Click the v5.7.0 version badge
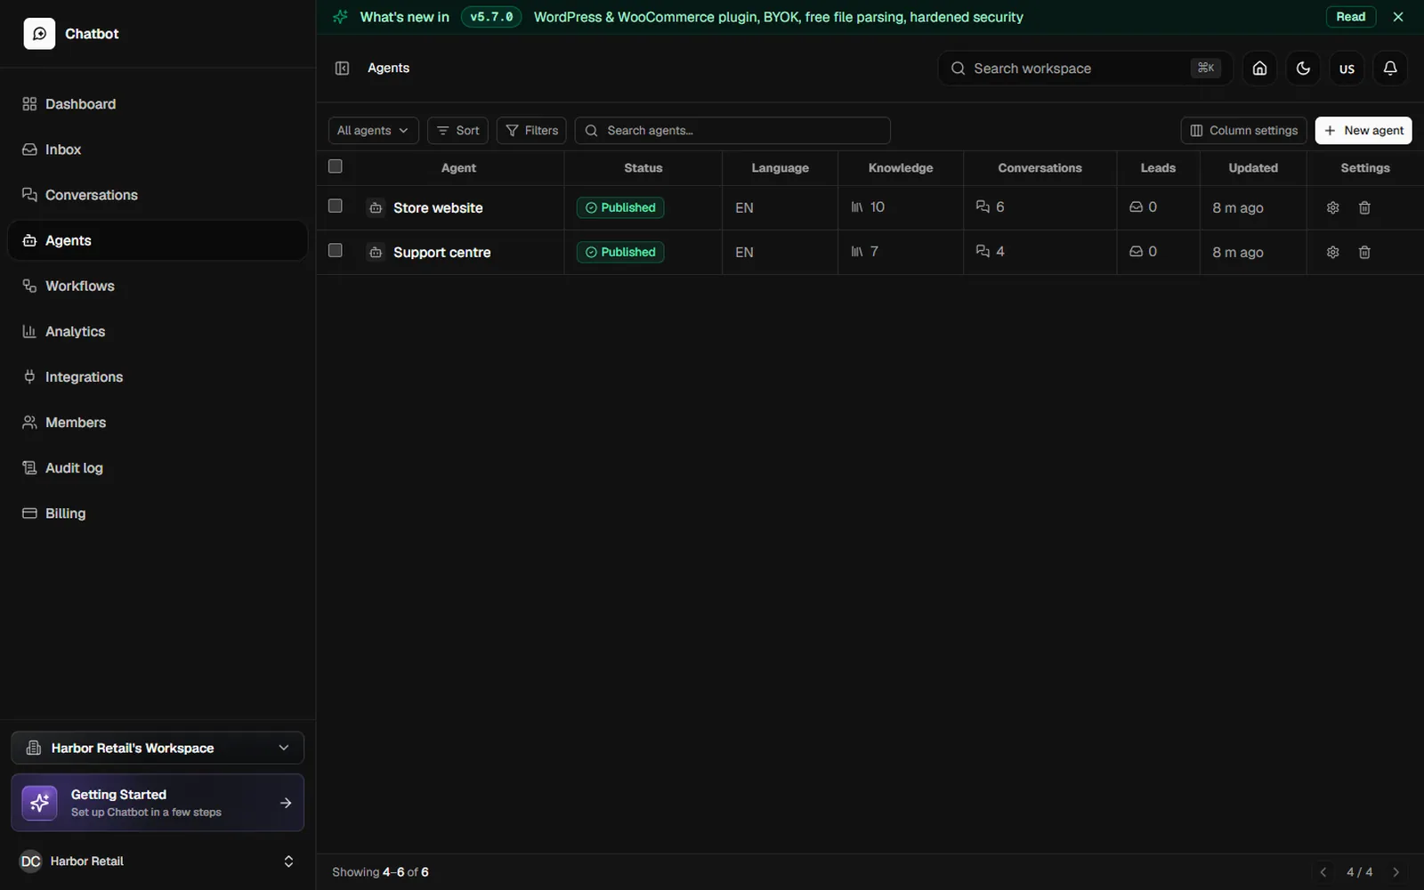 (x=491, y=17)
